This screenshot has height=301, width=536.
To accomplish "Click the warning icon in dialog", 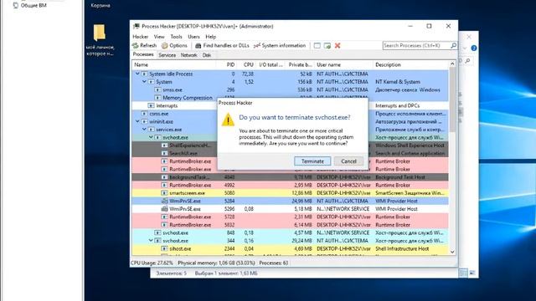I will (228, 120).
